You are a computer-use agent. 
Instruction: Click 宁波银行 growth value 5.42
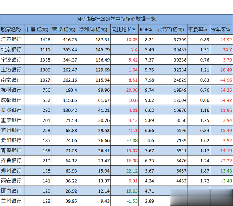(x=133, y=60)
